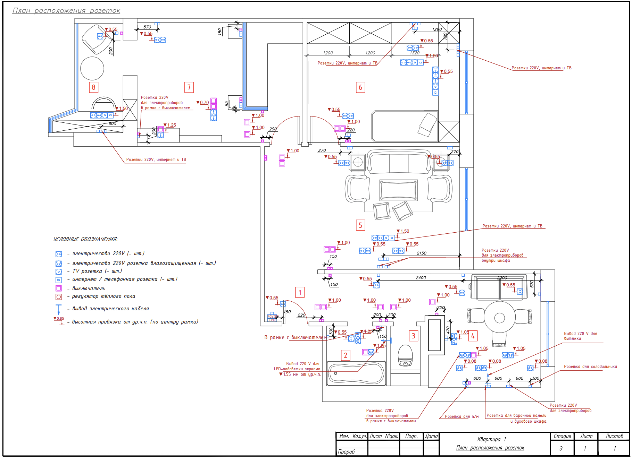Click the 0.55 height marker near room 6 bed
This screenshot has width=632, height=457.
[x=334, y=110]
